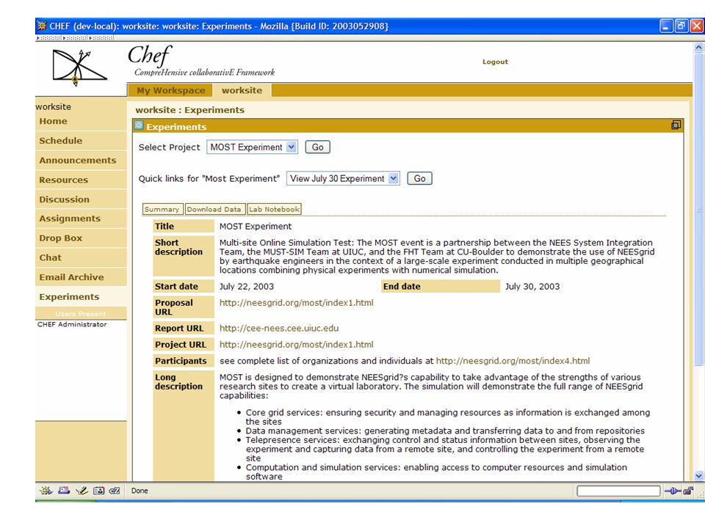Click the vertical scrollbar down arrow
This screenshot has height=528, width=705.
698,476
